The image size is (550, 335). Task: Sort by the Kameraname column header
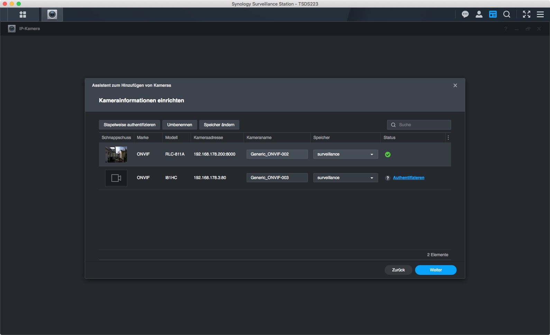tap(259, 138)
